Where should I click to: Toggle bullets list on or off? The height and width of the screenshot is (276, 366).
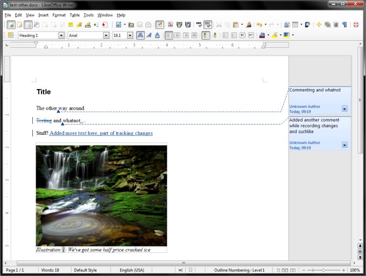[x=234, y=35]
